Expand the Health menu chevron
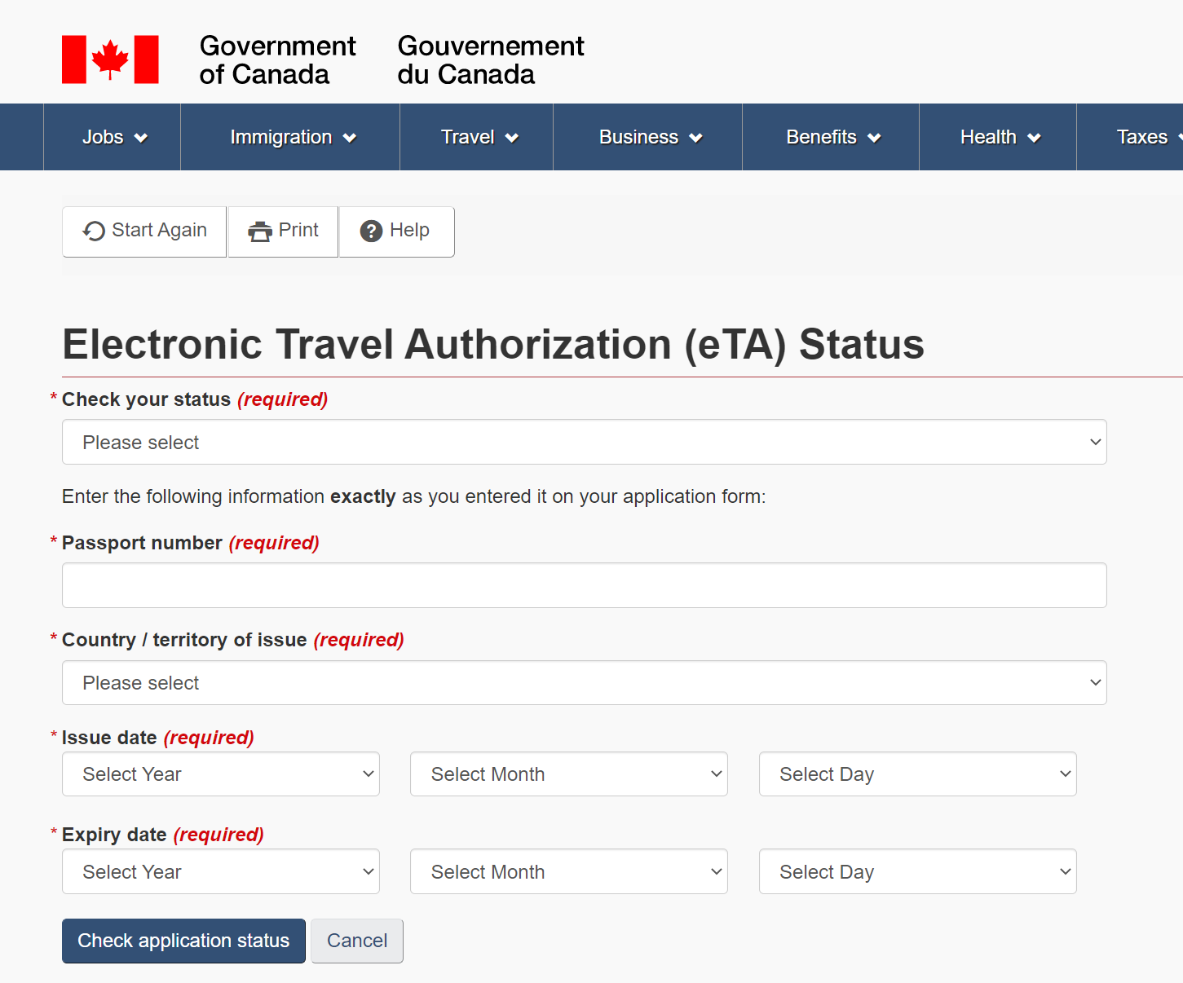1183x983 pixels. [x=1034, y=138]
